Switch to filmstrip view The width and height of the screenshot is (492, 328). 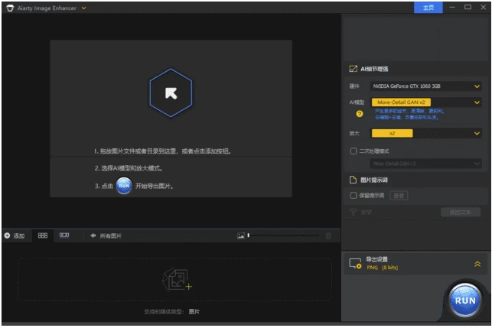[x=64, y=236]
